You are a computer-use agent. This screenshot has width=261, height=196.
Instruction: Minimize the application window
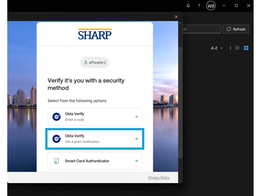click(x=224, y=6)
